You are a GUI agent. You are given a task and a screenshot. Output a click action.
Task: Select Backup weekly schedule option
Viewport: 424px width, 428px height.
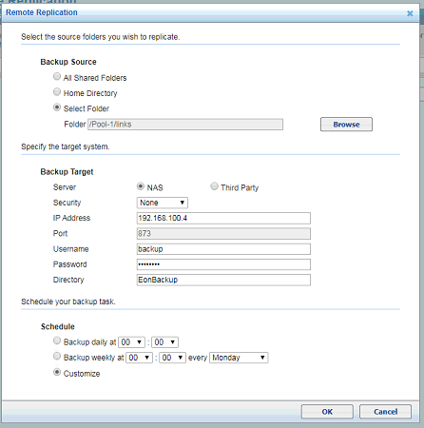pyautogui.click(x=57, y=356)
